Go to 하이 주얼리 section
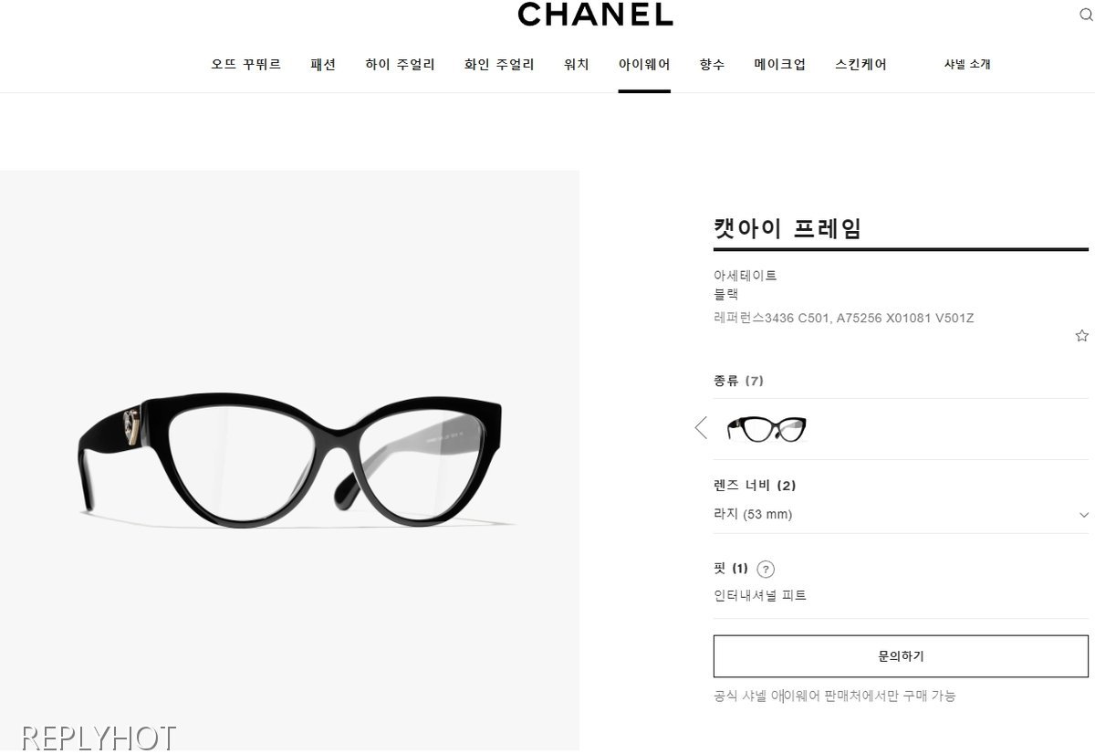 (x=400, y=64)
